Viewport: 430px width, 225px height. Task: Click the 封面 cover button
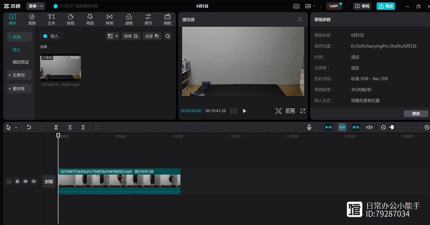(49, 181)
